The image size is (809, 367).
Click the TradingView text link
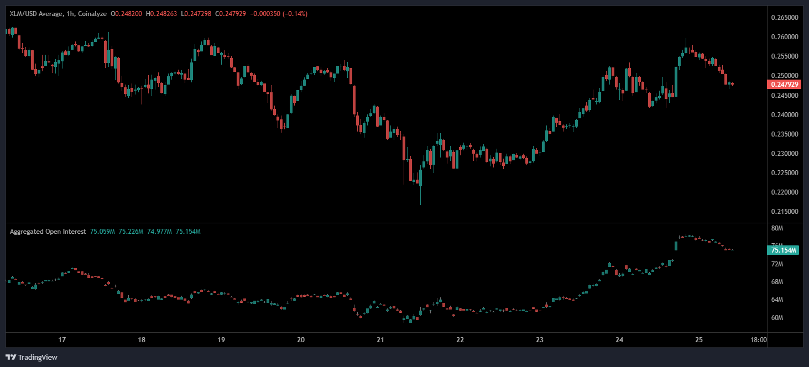coord(38,358)
